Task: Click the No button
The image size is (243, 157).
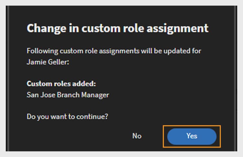Action: 137,136
